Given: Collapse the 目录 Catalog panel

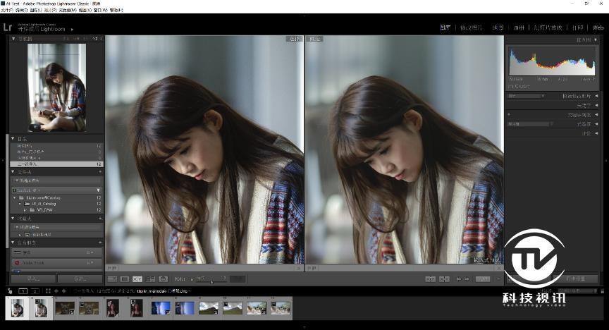Looking at the screenshot, I should click(13, 138).
